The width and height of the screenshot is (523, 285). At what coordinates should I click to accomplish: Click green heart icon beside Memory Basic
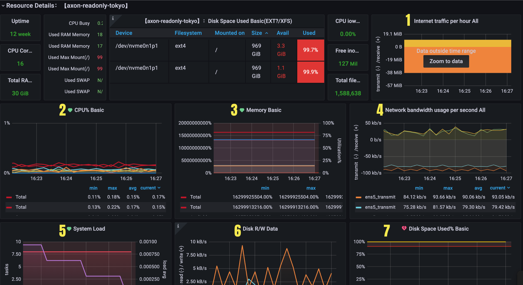tap(242, 110)
